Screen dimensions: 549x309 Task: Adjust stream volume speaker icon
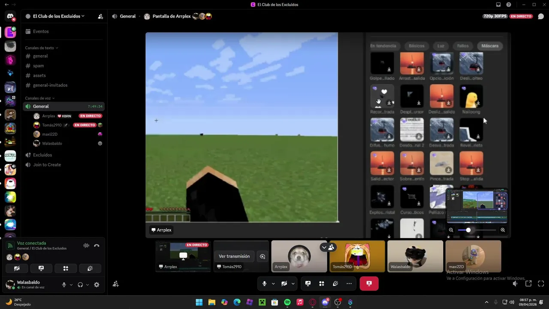coord(515,284)
